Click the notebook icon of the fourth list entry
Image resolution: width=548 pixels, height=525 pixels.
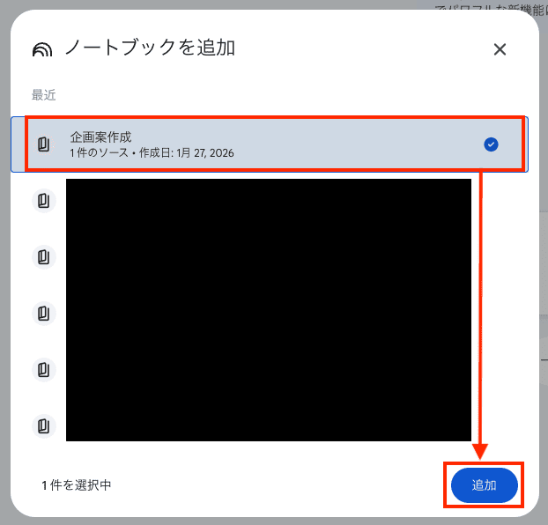coord(44,314)
